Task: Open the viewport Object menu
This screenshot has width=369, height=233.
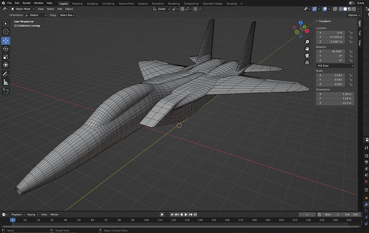Action: click(x=69, y=9)
